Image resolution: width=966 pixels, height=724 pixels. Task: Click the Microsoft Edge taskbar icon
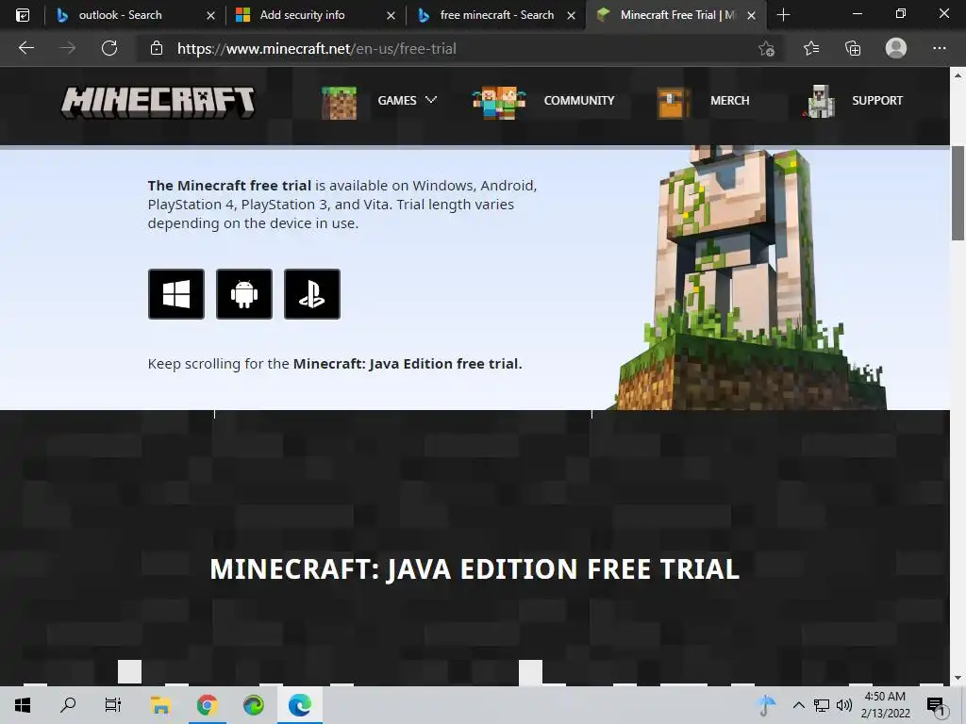point(299,705)
